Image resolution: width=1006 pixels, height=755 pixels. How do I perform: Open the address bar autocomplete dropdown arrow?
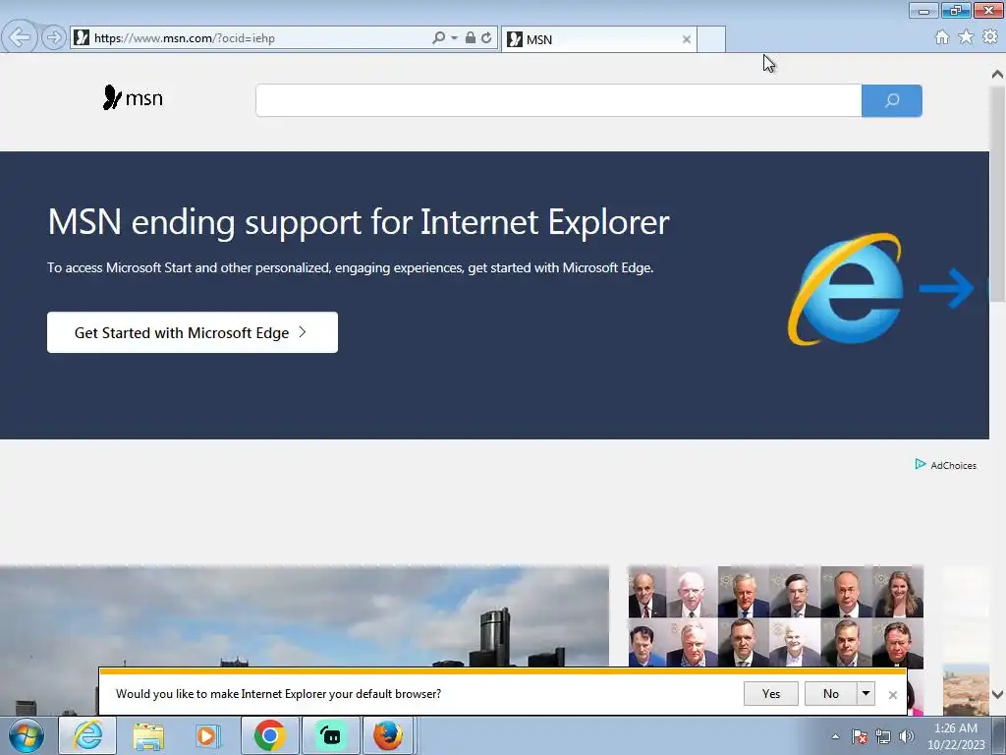pos(454,38)
